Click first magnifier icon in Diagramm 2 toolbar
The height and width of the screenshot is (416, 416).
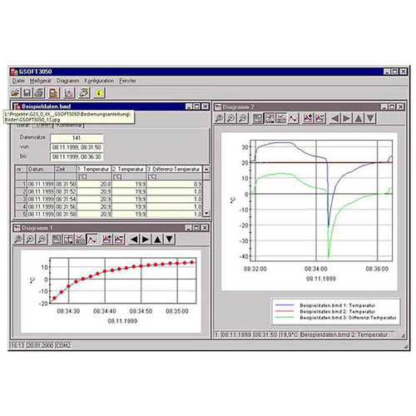coord(219,118)
